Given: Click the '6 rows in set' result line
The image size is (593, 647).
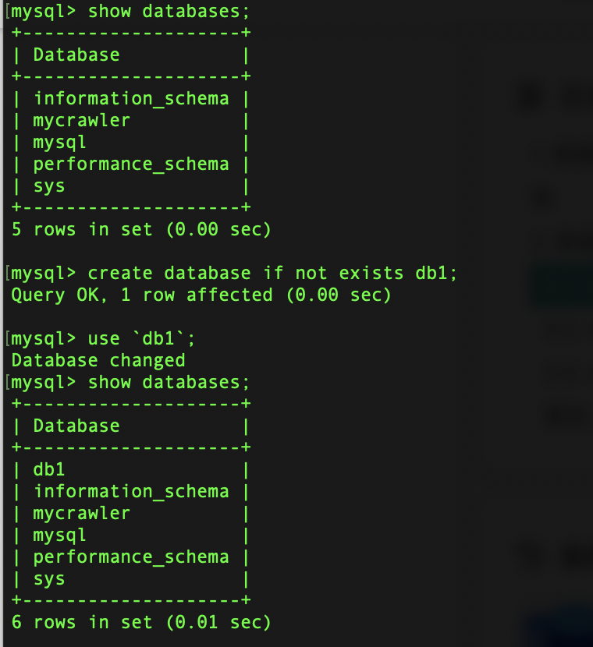Looking at the screenshot, I should 140,622.
